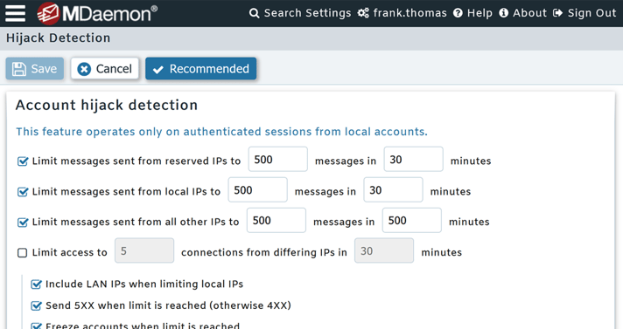
Task: Click the MDaemon logo
Action: (x=97, y=13)
